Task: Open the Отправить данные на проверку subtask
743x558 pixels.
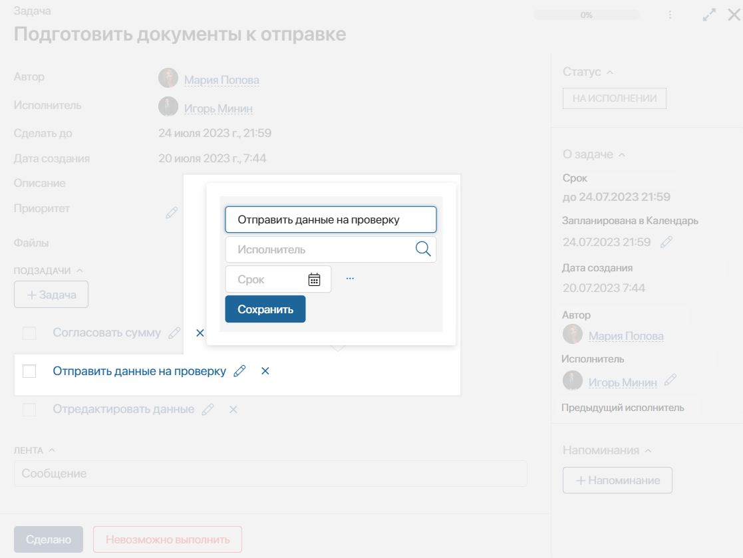Action: (x=139, y=371)
